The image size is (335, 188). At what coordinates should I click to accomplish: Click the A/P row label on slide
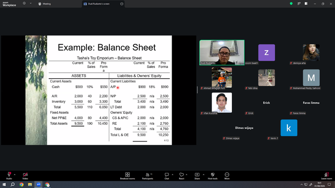click(113, 87)
